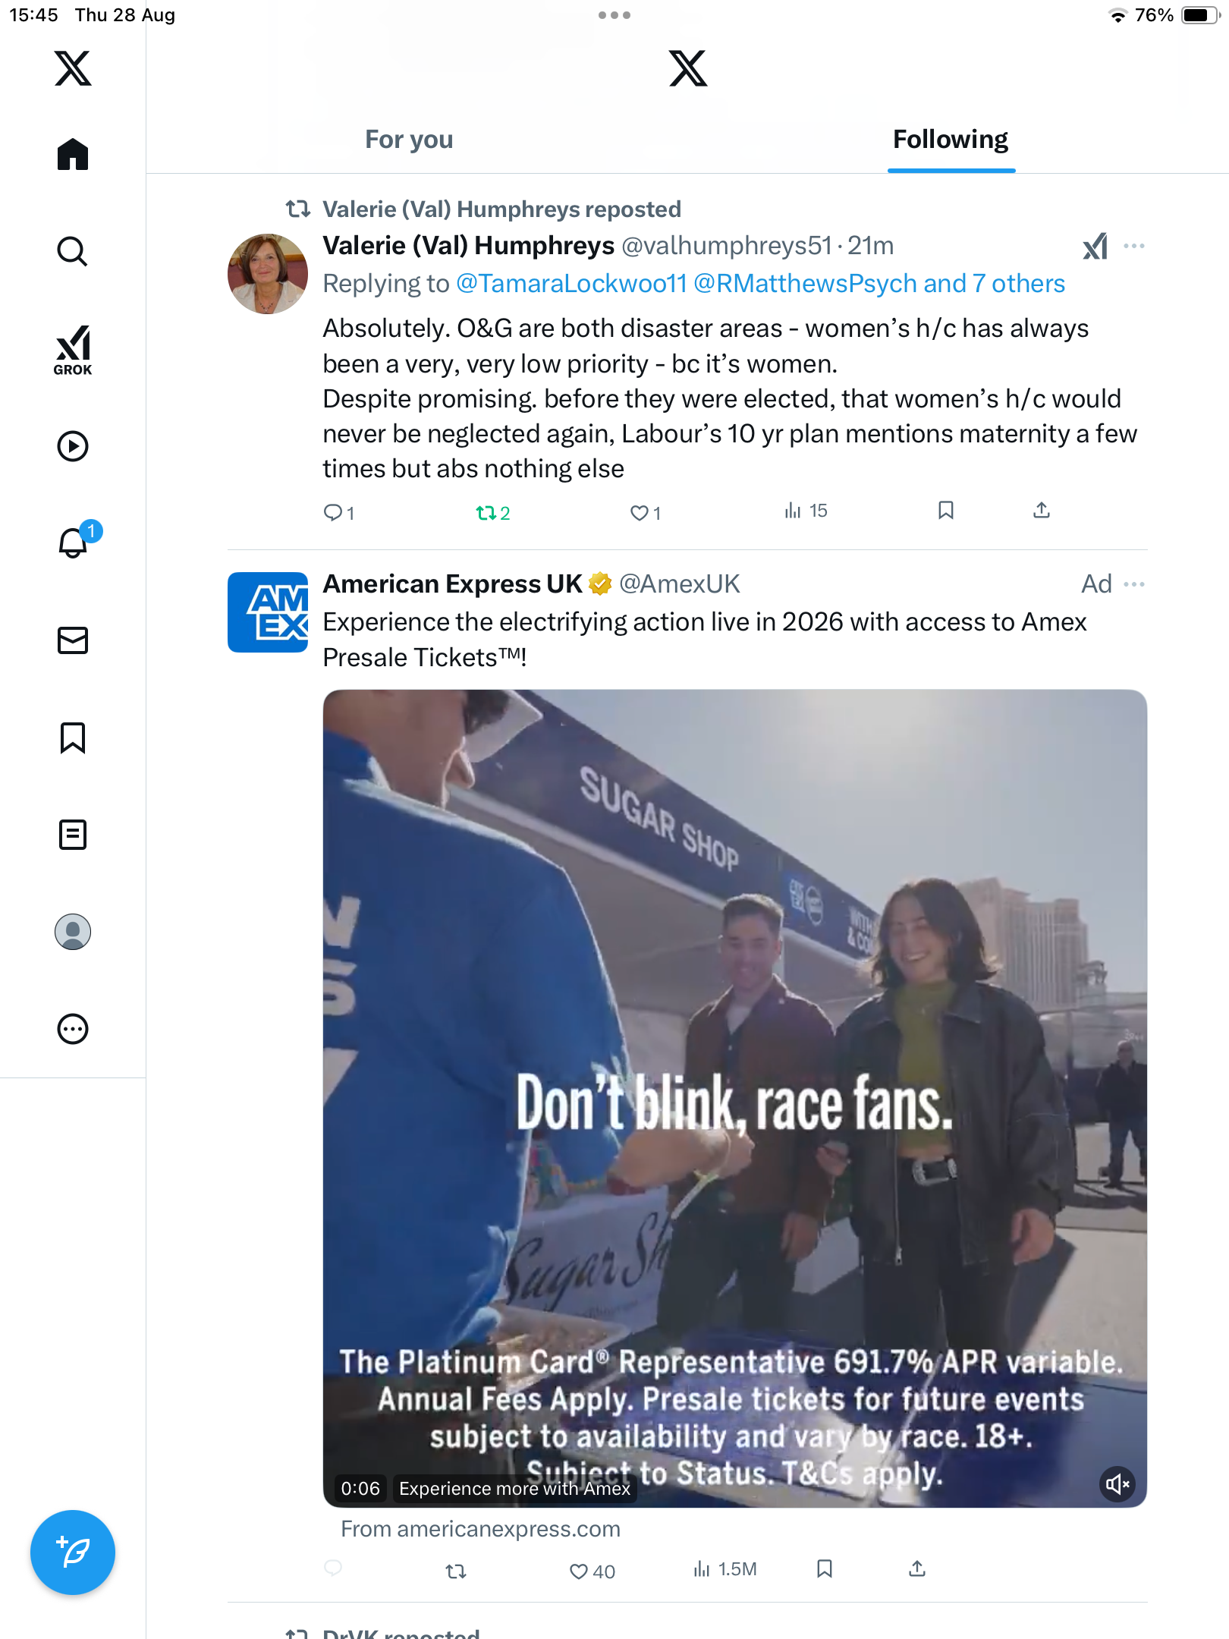Open Grok from the sidebar

click(x=73, y=349)
